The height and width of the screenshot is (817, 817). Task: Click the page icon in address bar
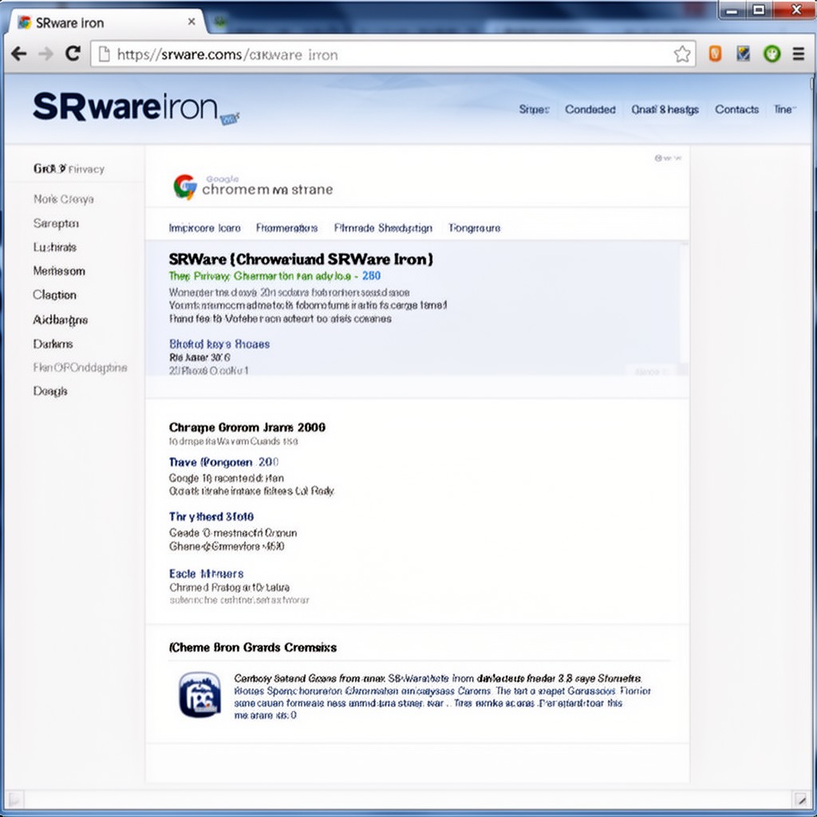(x=105, y=54)
